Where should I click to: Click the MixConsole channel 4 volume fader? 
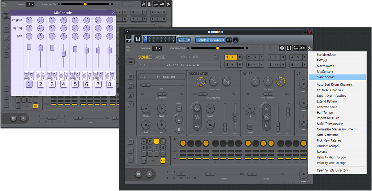tap(64, 54)
